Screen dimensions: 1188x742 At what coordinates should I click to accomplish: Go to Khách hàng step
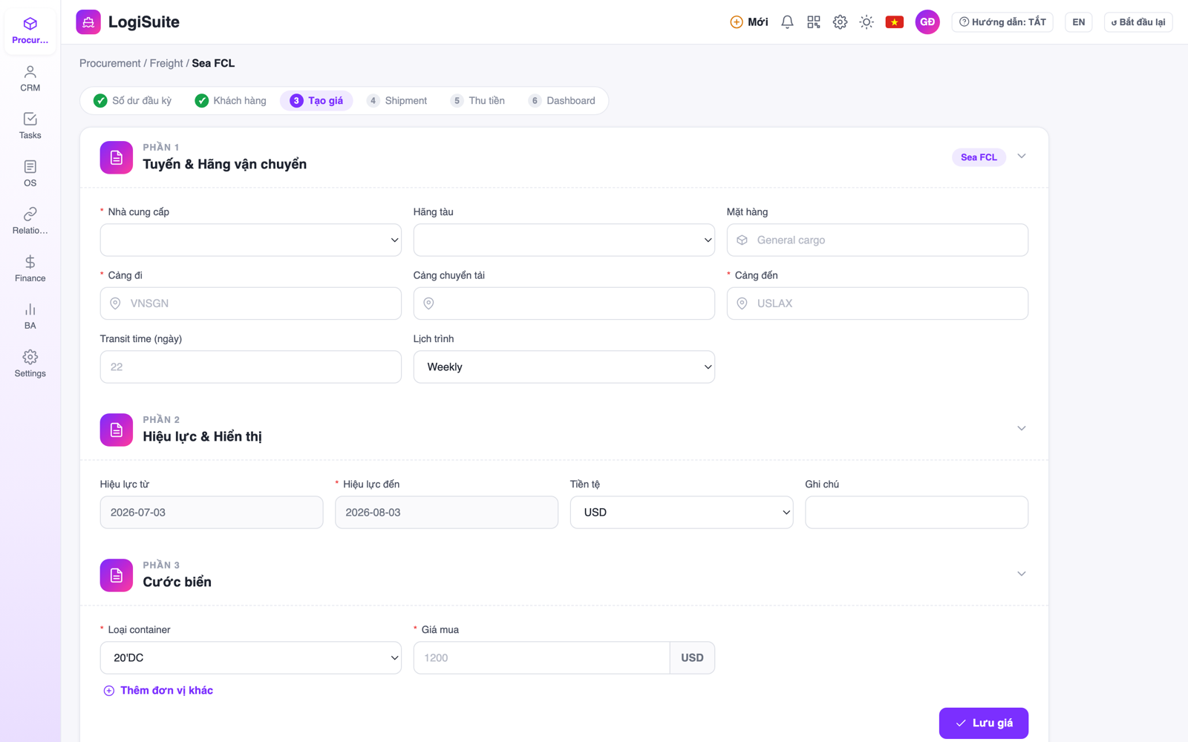coord(231,101)
